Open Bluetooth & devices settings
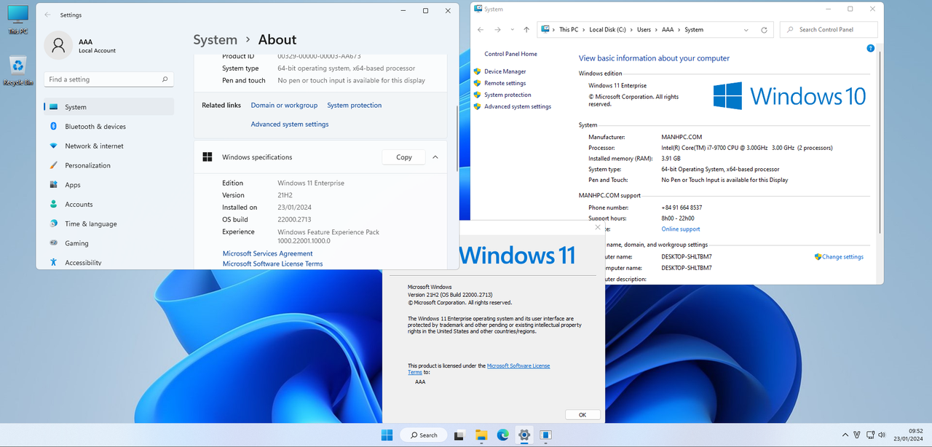This screenshot has height=447, width=932. pyautogui.click(x=109, y=127)
